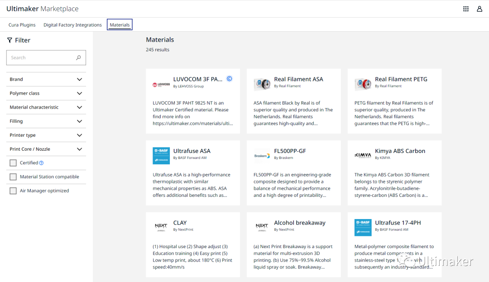
Task: Click the Real Filament ASA spool image
Action: coord(262,84)
